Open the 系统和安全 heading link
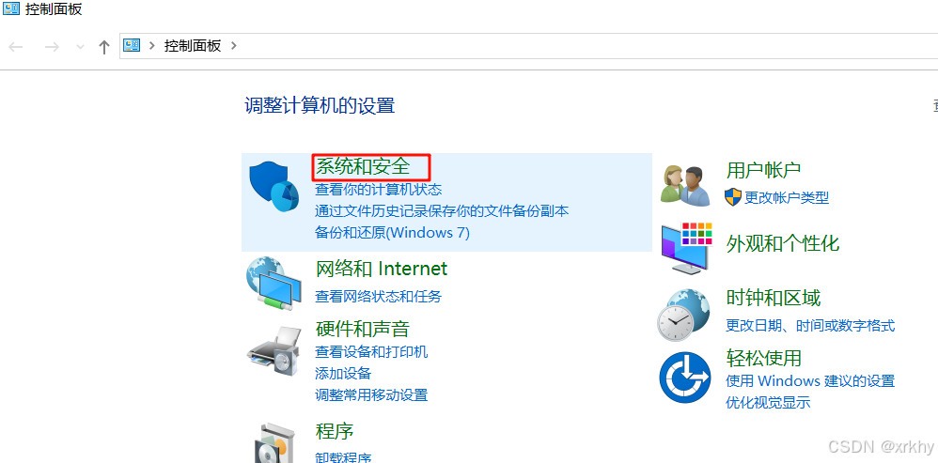The width and height of the screenshot is (938, 463). click(x=364, y=166)
